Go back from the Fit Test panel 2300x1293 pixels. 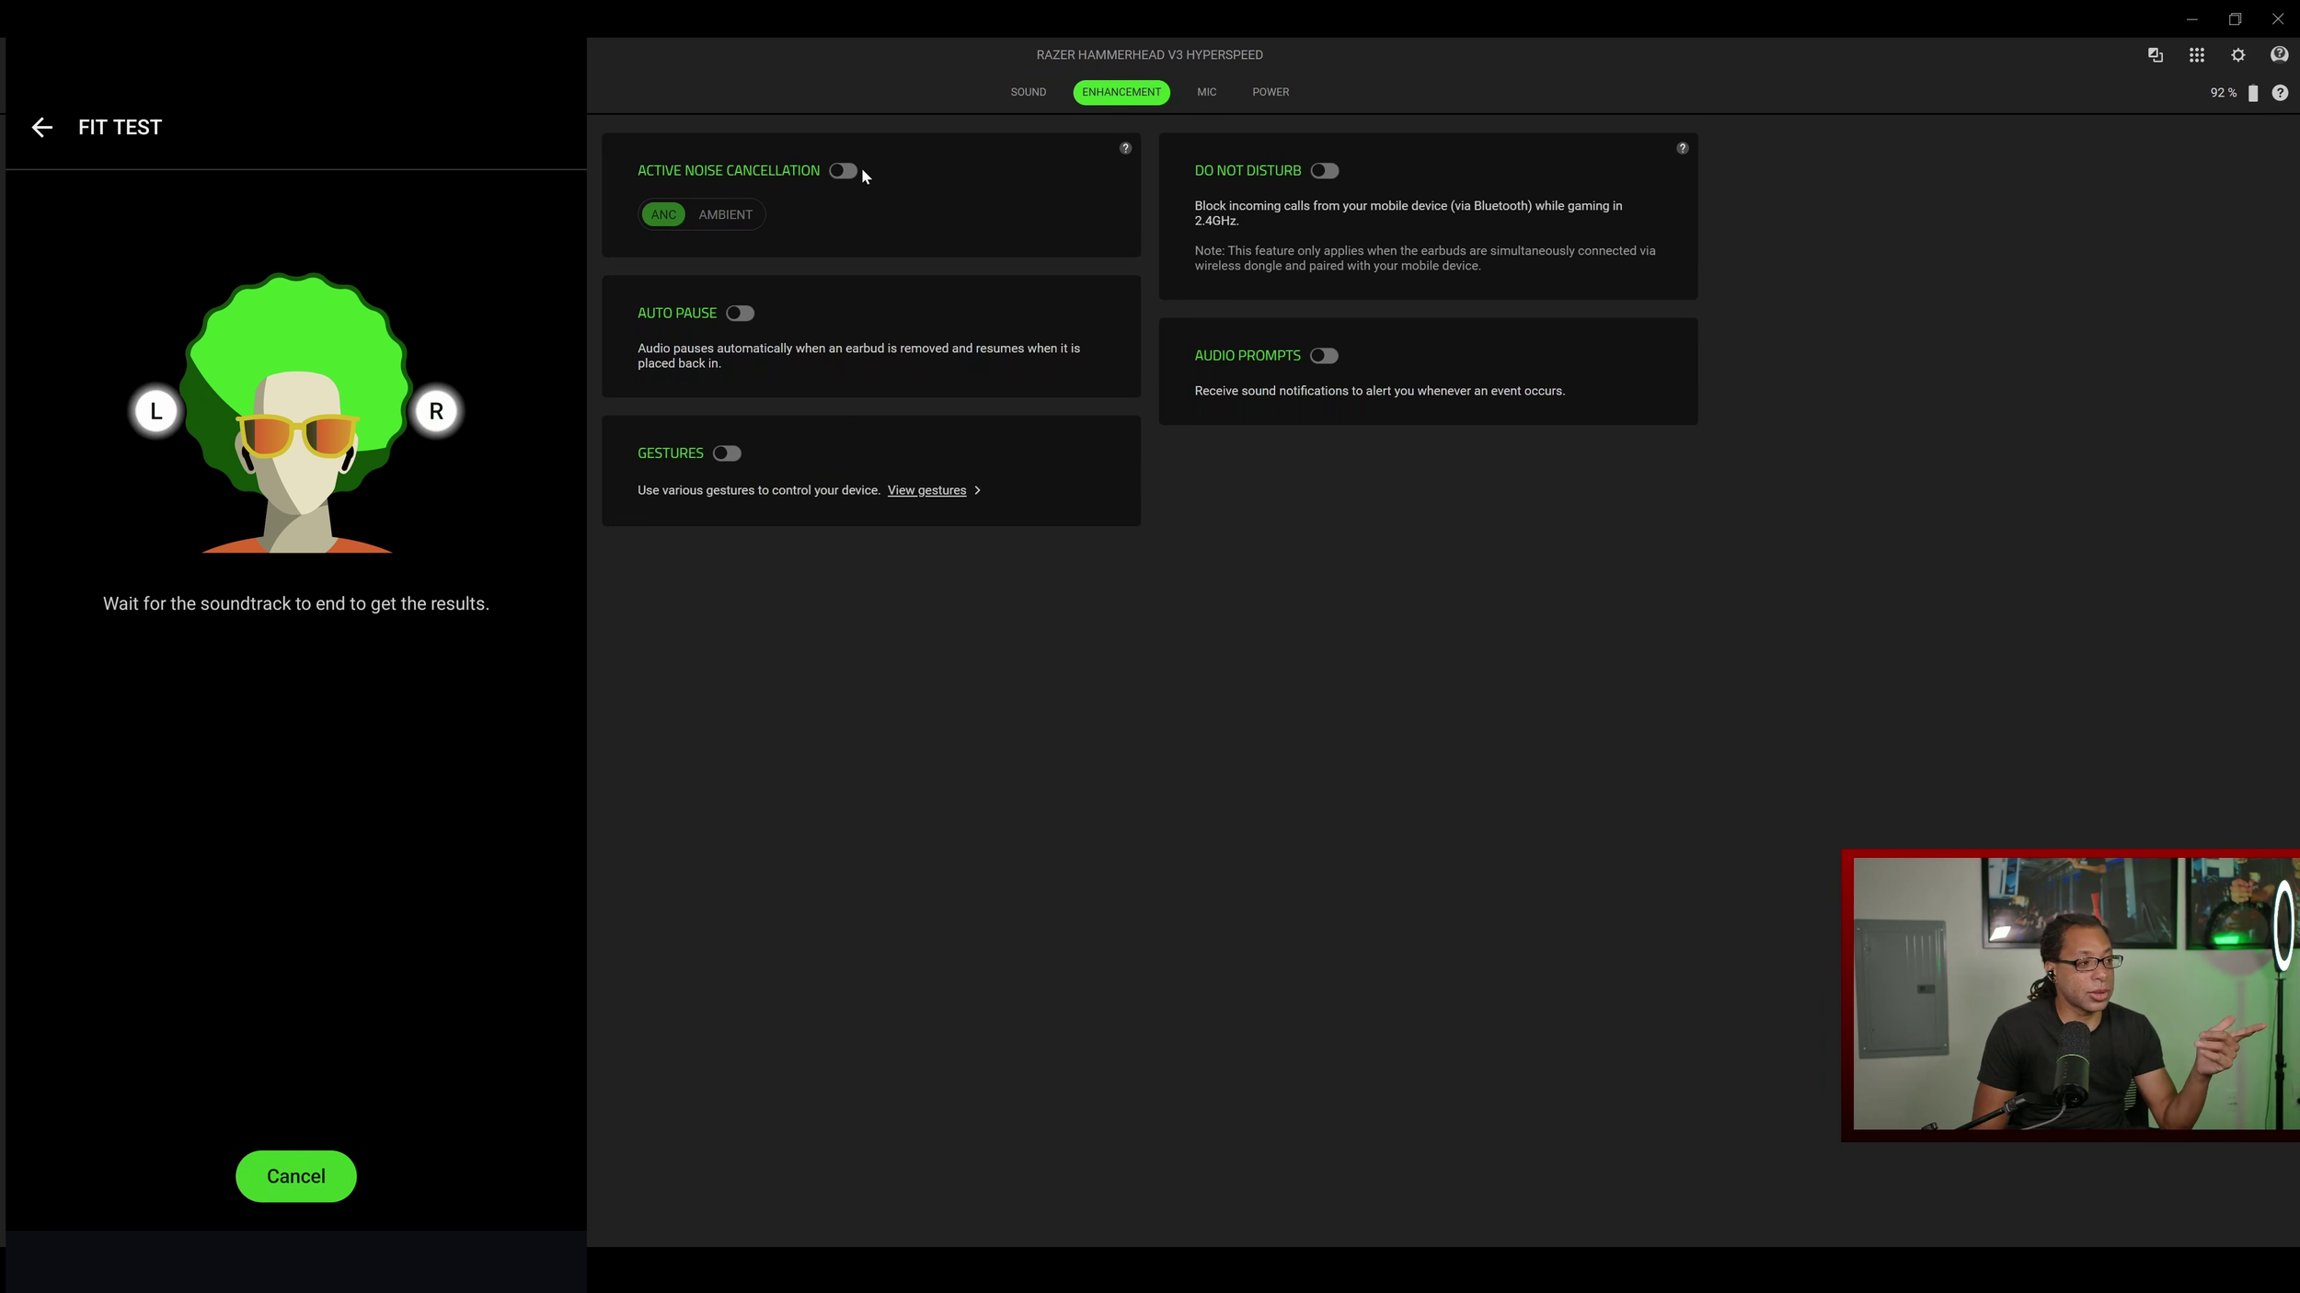(x=41, y=127)
